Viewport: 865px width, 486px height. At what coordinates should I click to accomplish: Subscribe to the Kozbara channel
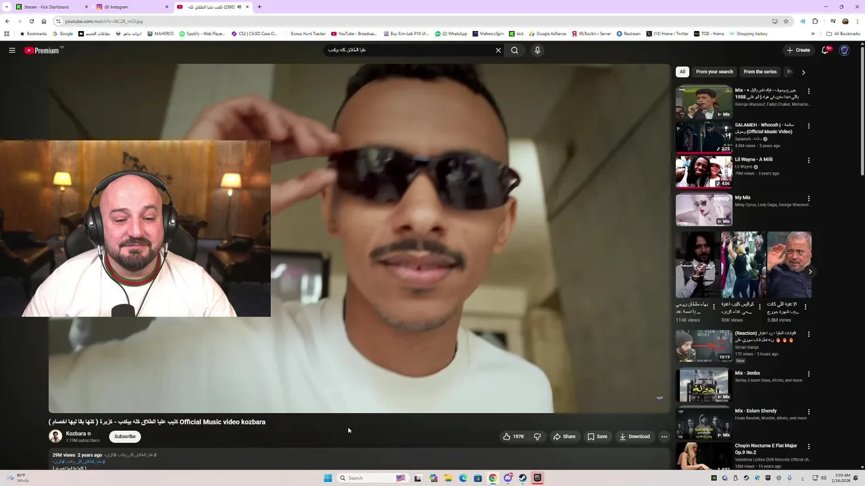(125, 437)
